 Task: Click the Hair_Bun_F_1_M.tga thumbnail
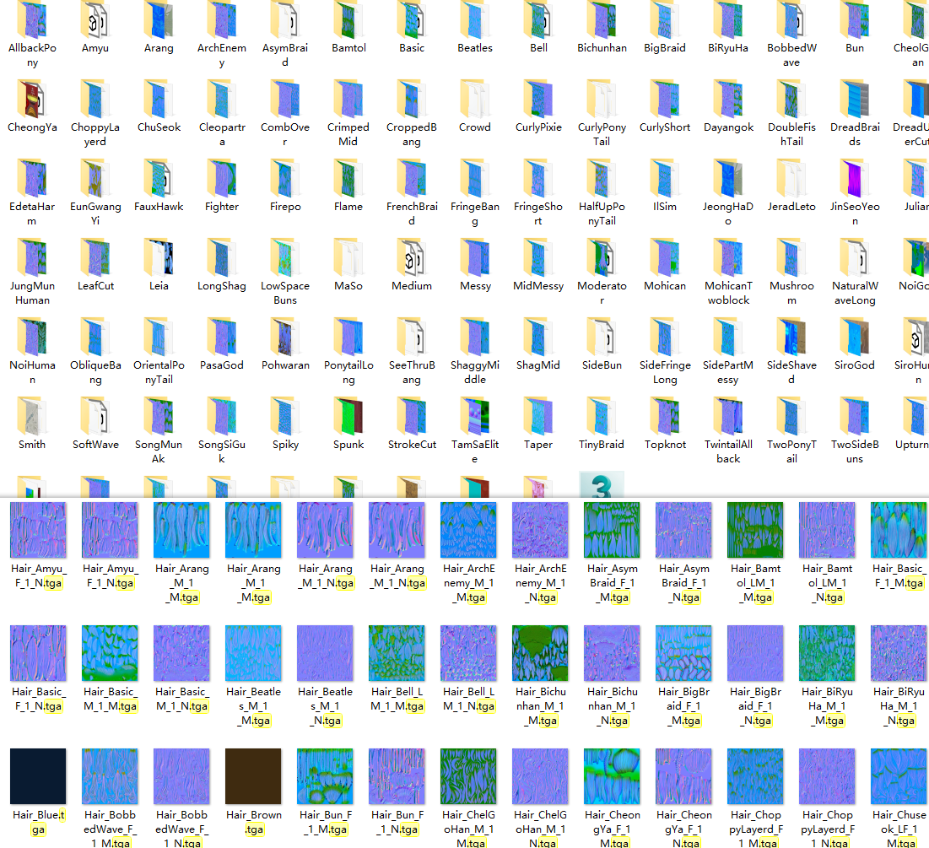coord(325,775)
